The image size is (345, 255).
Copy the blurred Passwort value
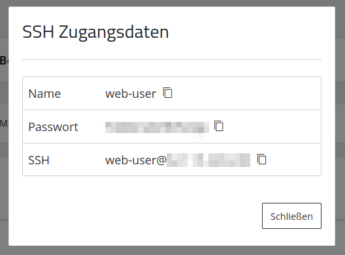pyautogui.click(x=219, y=126)
